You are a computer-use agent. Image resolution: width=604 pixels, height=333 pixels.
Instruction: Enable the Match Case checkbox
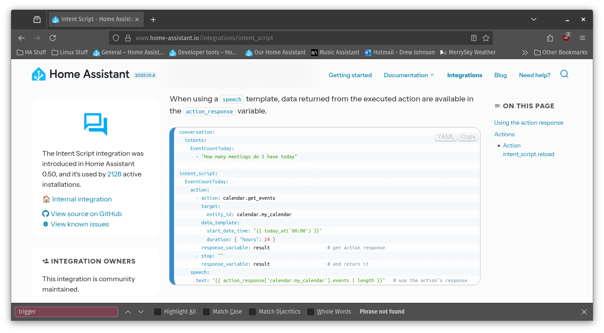(x=206, y=312)
